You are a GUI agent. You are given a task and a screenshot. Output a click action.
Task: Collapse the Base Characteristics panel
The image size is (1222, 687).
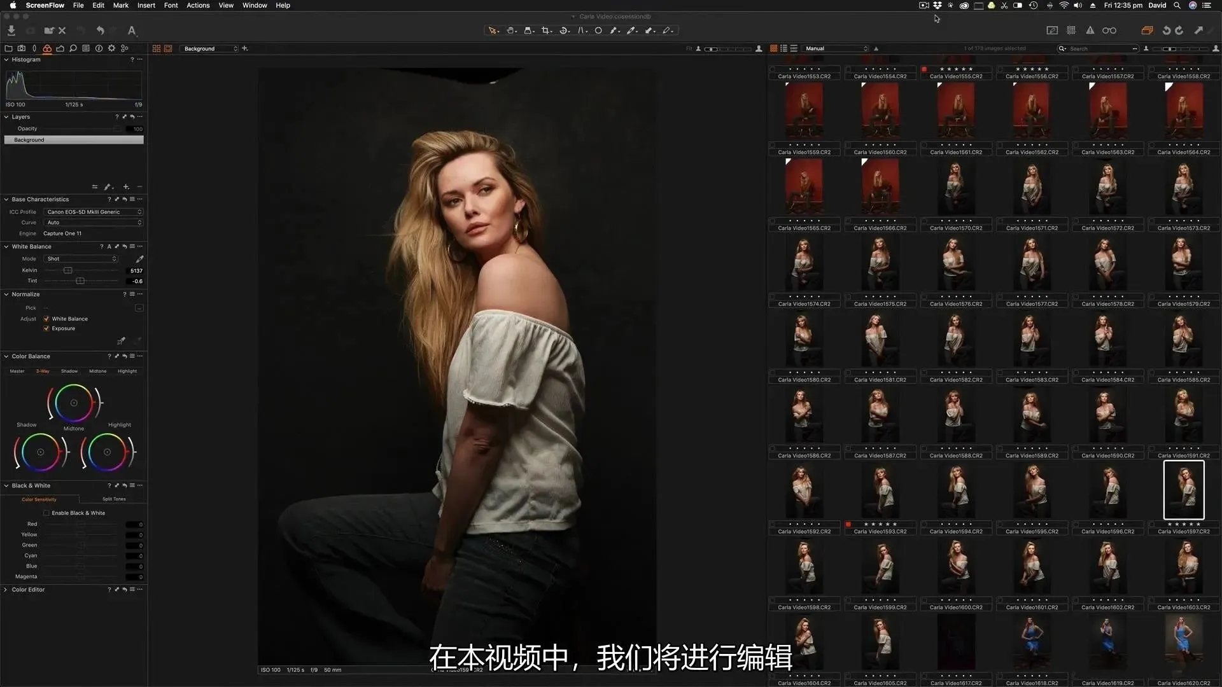6,199
